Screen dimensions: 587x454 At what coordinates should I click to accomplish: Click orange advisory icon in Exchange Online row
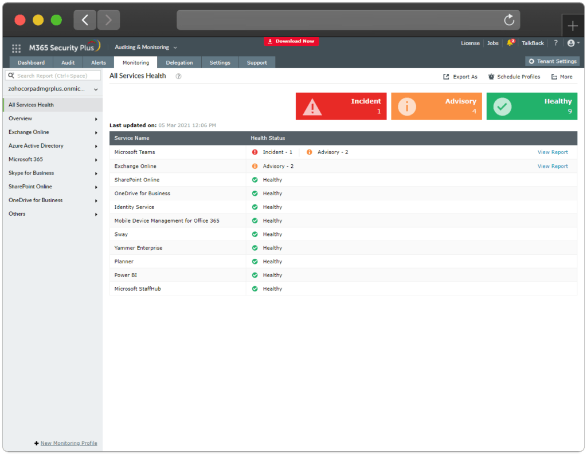[x=255, y=166]
